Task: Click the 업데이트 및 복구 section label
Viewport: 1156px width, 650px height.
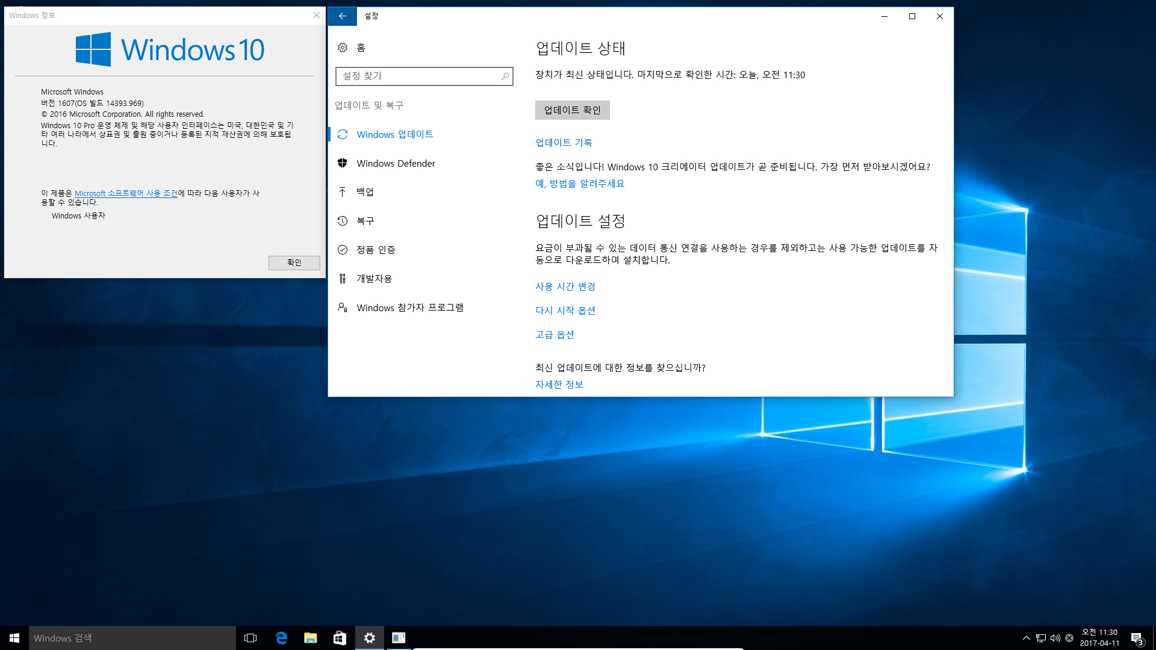Action: (369, 105)
